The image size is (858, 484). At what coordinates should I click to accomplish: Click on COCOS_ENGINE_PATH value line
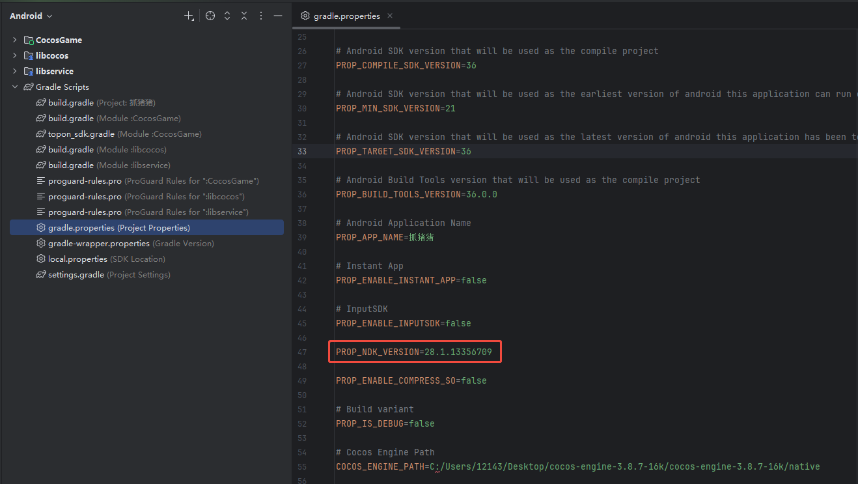click(x=578, y=466)
